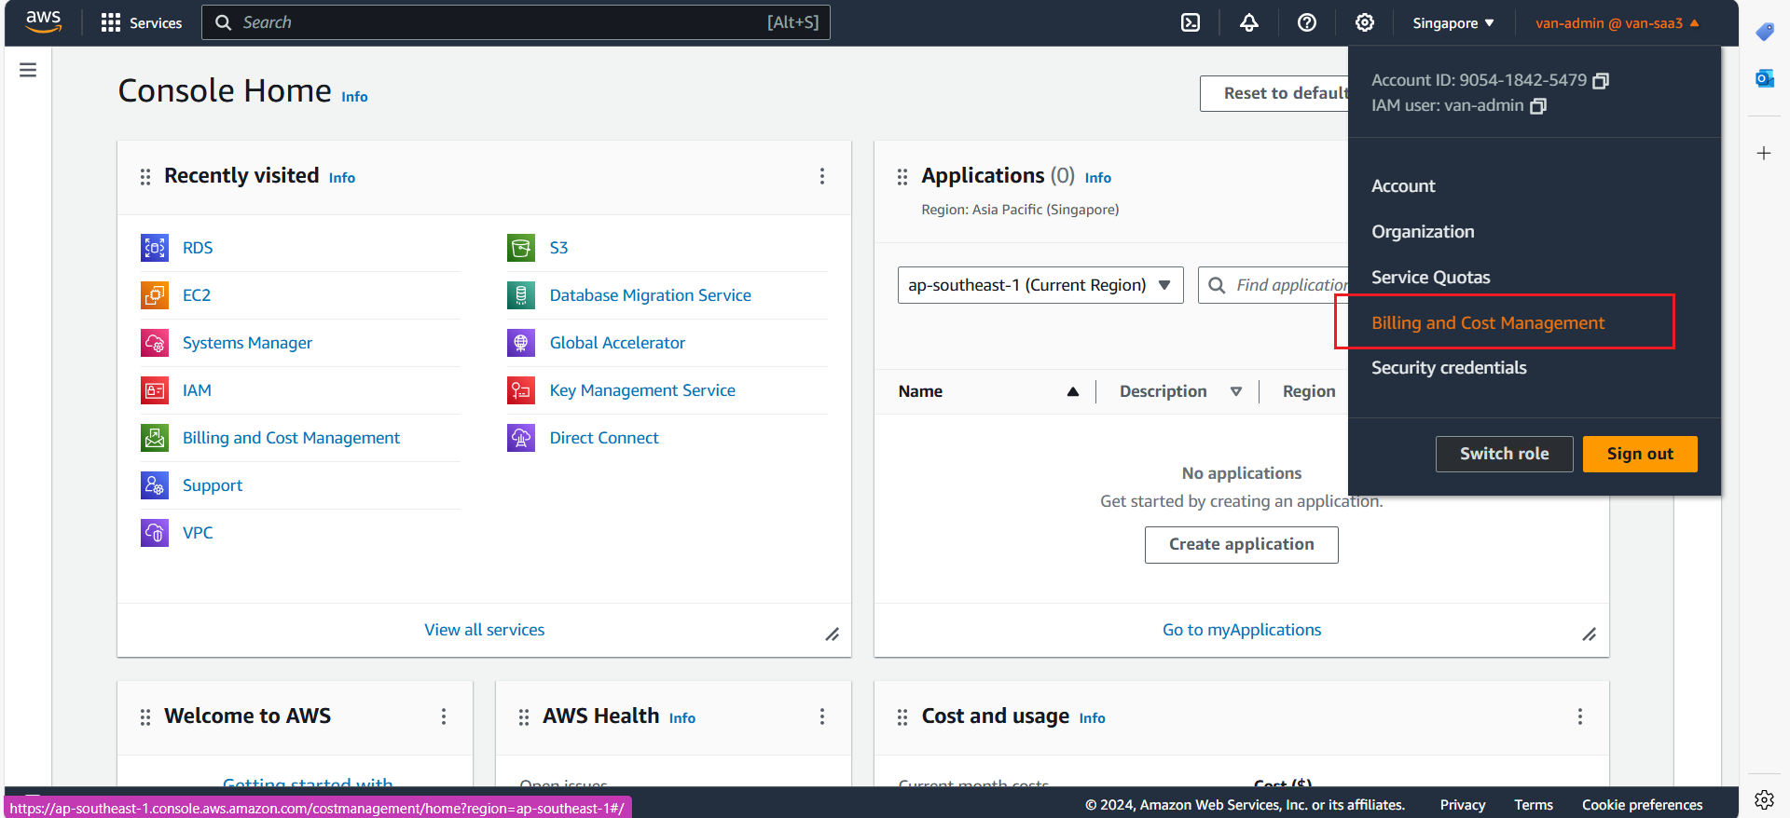Screen dimensions: 1790x818
Task: Click the browser sidebar shopping tag icon
Action: click(x=1765, y=32)
